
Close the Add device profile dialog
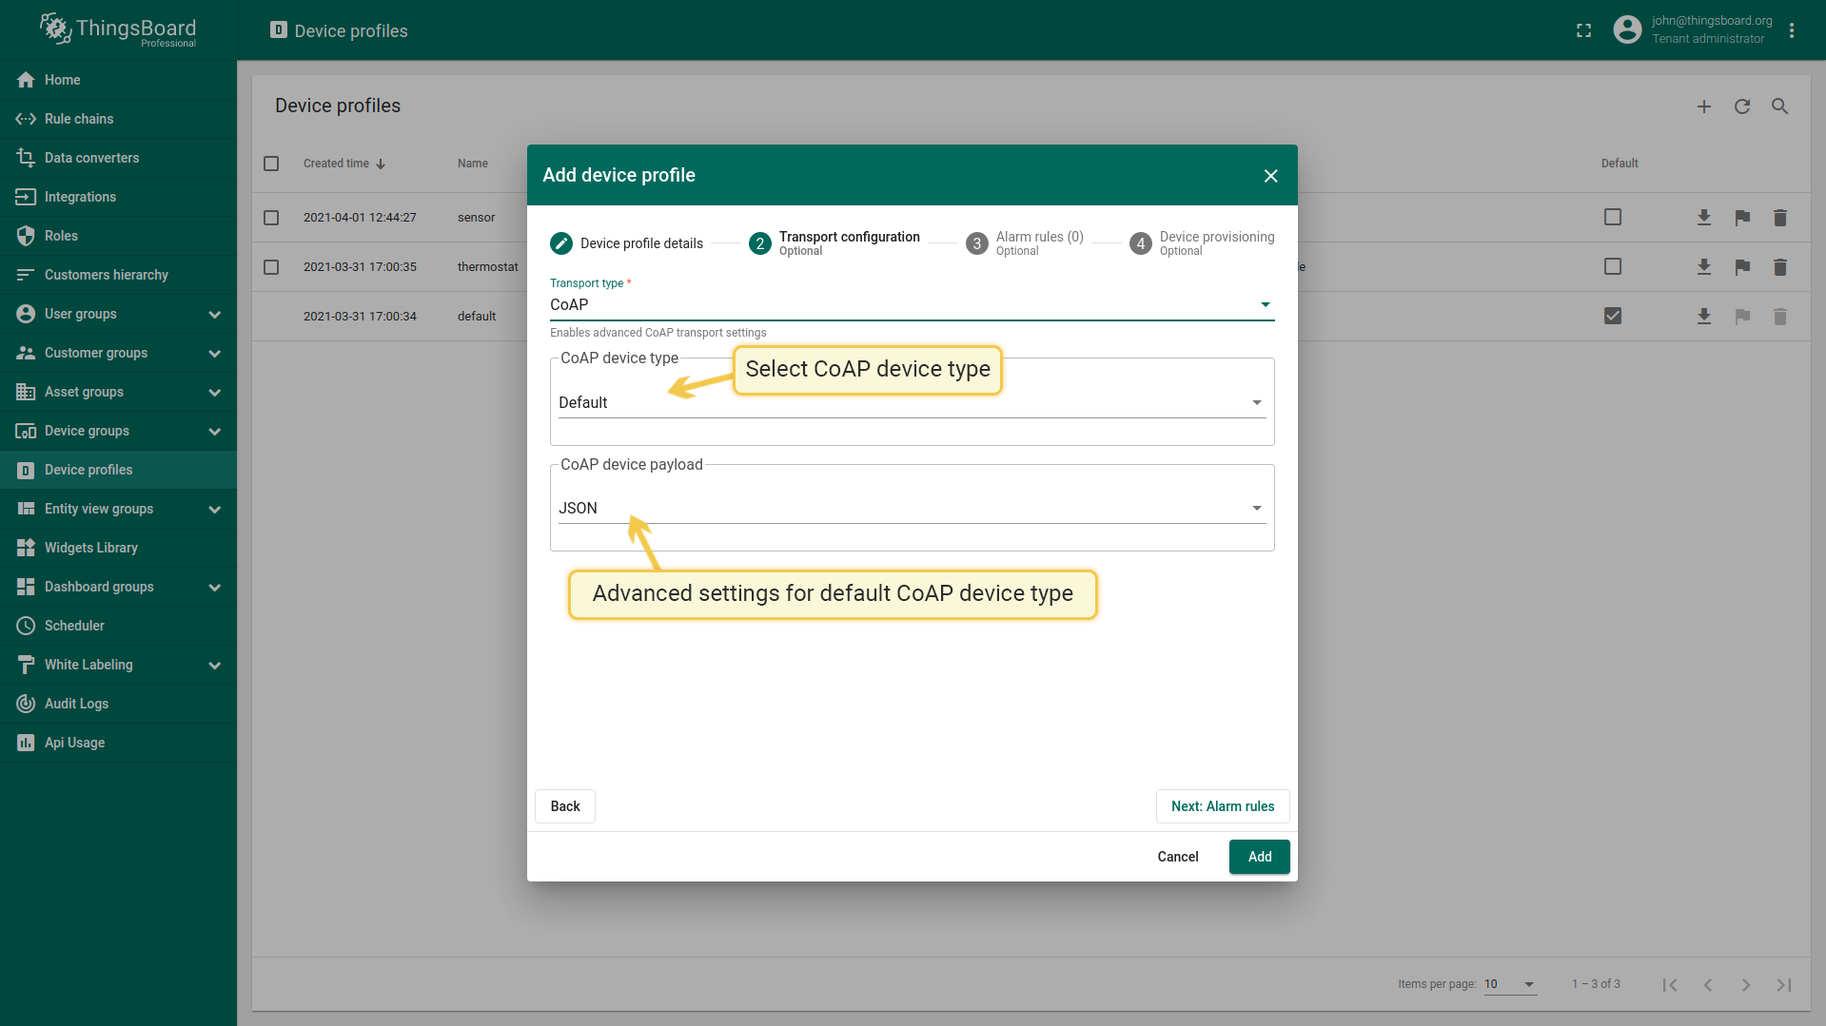[1271, 176]
